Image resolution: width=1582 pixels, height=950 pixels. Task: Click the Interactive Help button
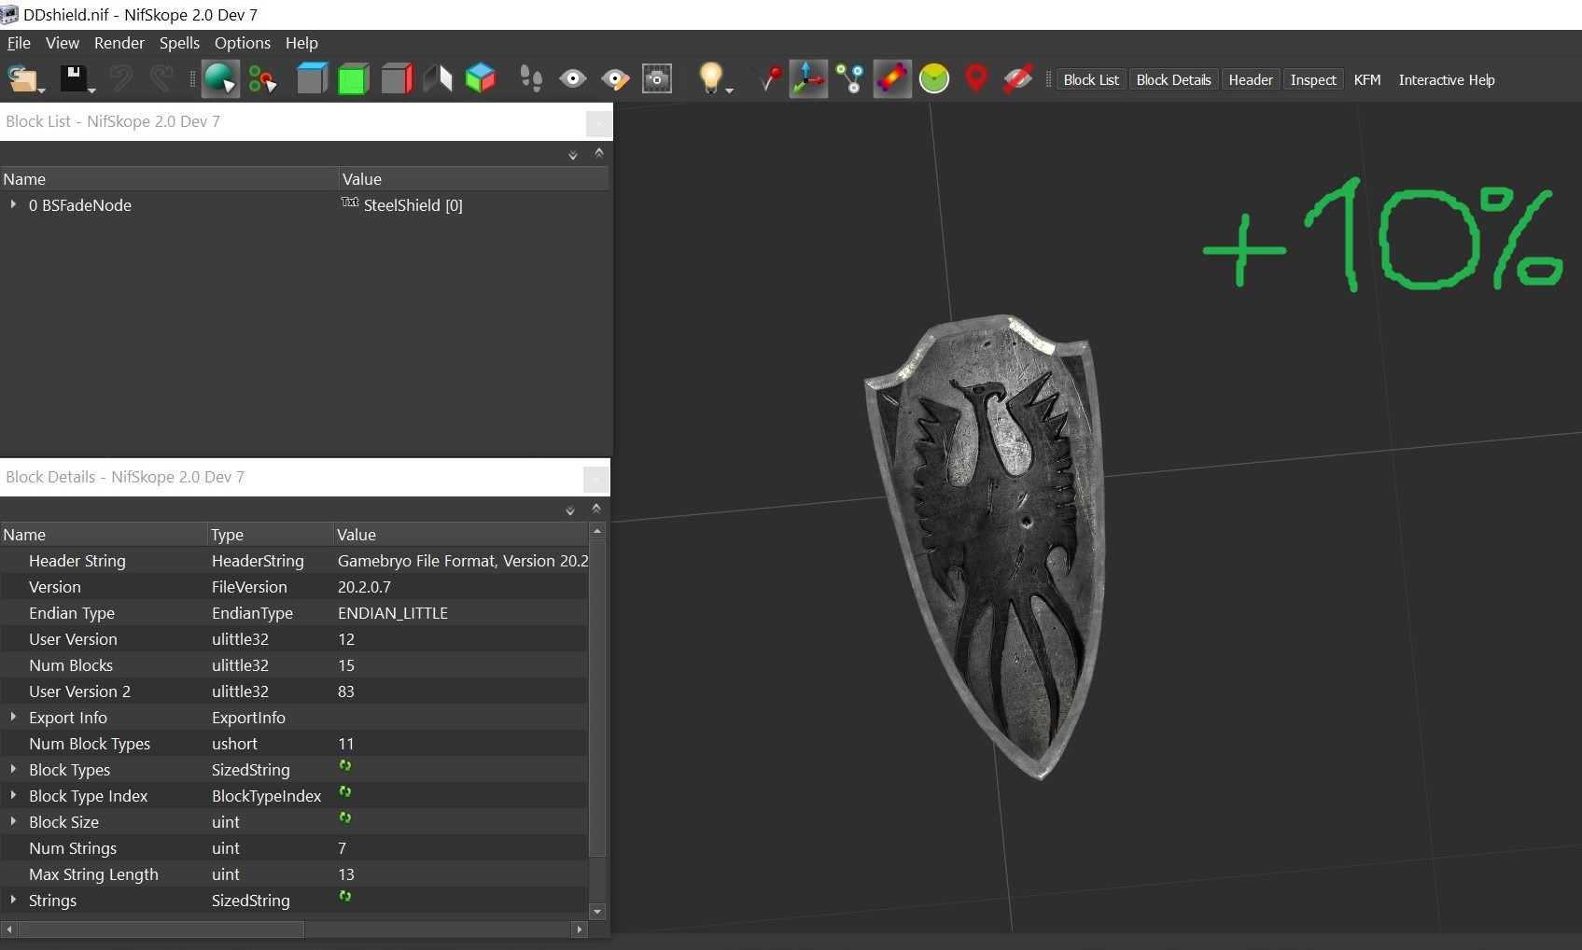(x=1446, y=80)
